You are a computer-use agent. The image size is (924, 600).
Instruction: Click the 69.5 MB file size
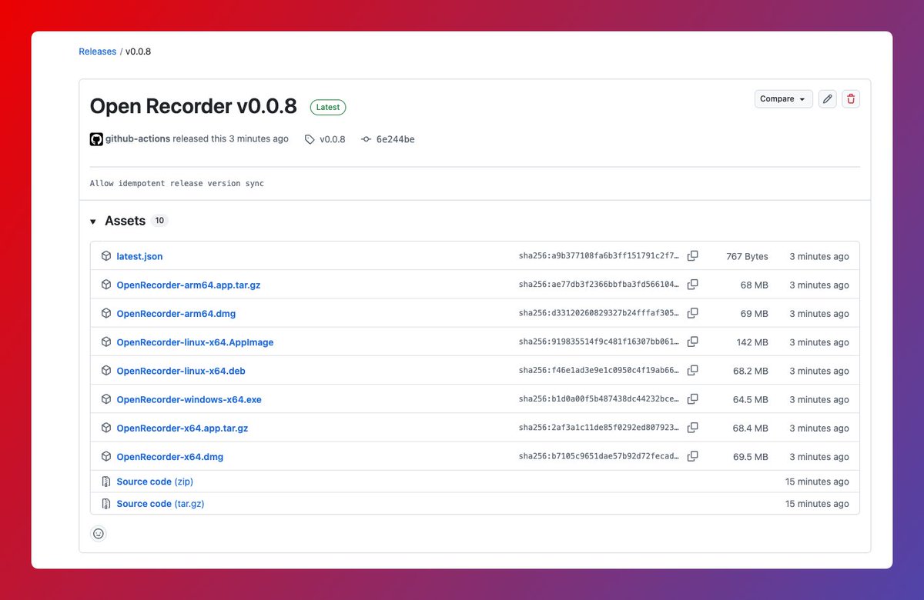coord(750,456)
